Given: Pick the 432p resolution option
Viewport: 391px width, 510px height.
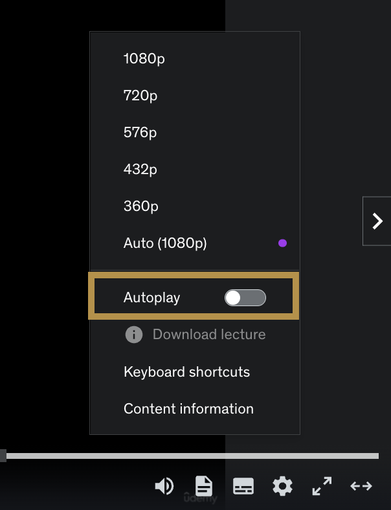Looking at the screenshot, I should point(140,170).
